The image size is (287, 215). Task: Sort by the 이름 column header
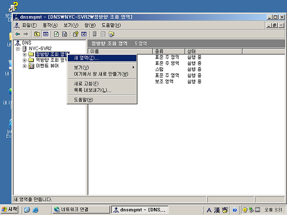pyautogui.click(x=120, y=51)
